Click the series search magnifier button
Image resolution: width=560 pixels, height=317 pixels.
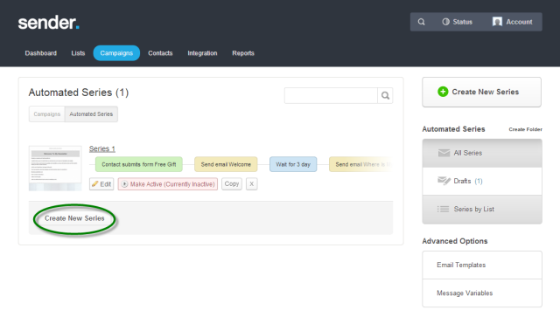[x=385, y=95]
